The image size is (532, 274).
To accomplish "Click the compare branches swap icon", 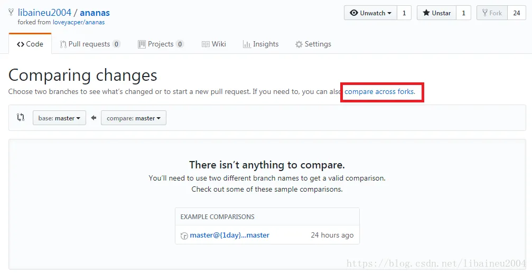I will [21, 117].
